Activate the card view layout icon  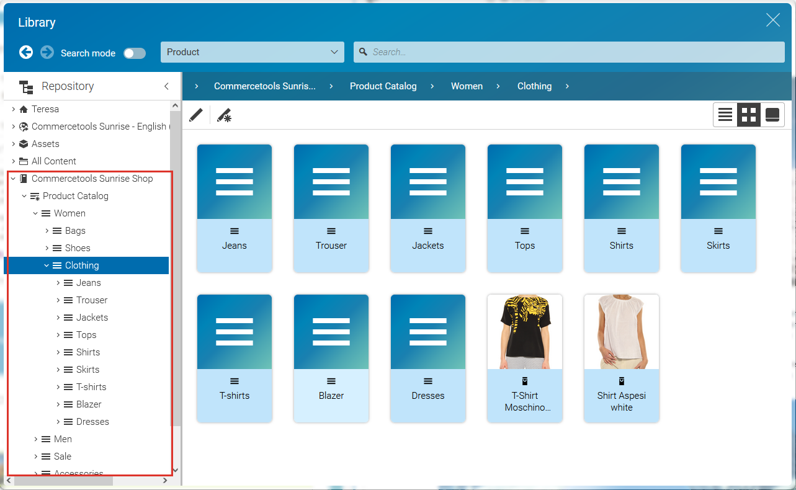(x=771, y=114)
